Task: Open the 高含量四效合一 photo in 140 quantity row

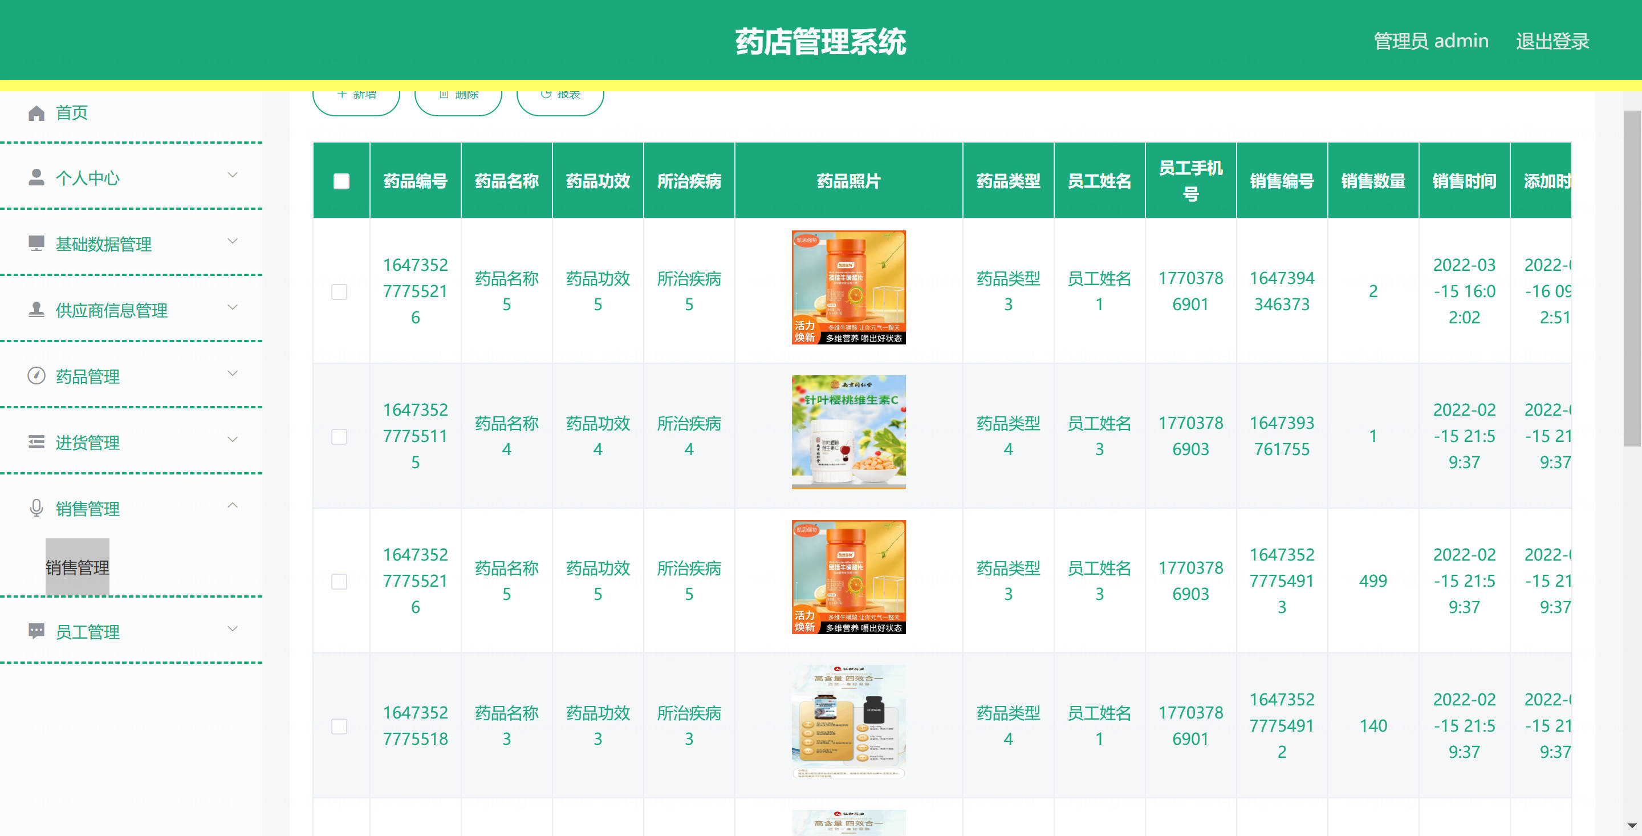Action: point(848,722)
